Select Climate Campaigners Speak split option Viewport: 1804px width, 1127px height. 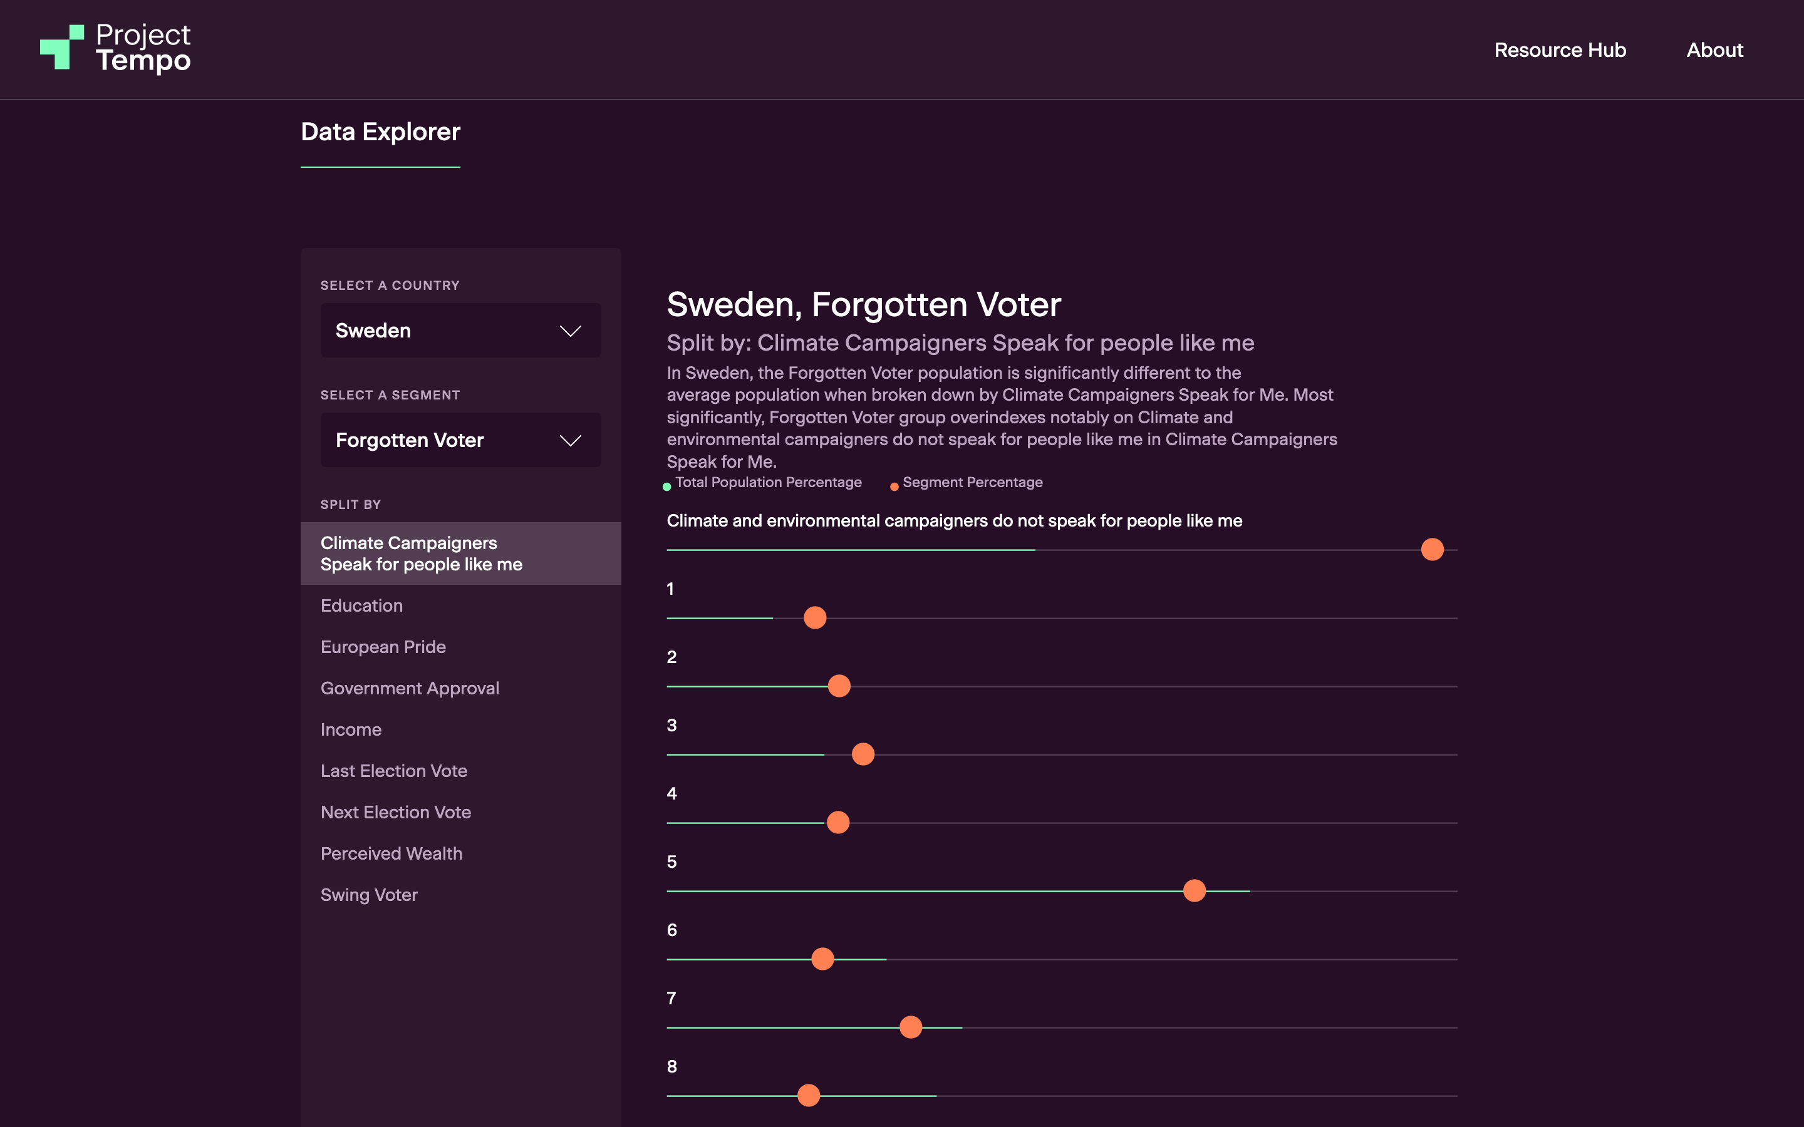[x=421, y=554]
